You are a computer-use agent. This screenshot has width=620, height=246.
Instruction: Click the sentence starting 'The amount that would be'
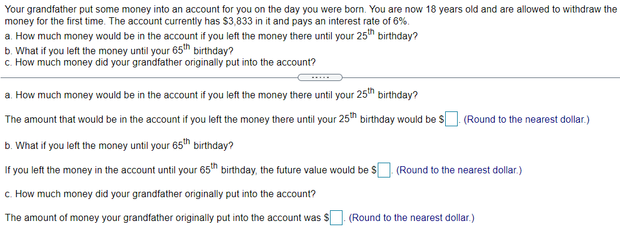pyautogui.click(x=221, y=120)
